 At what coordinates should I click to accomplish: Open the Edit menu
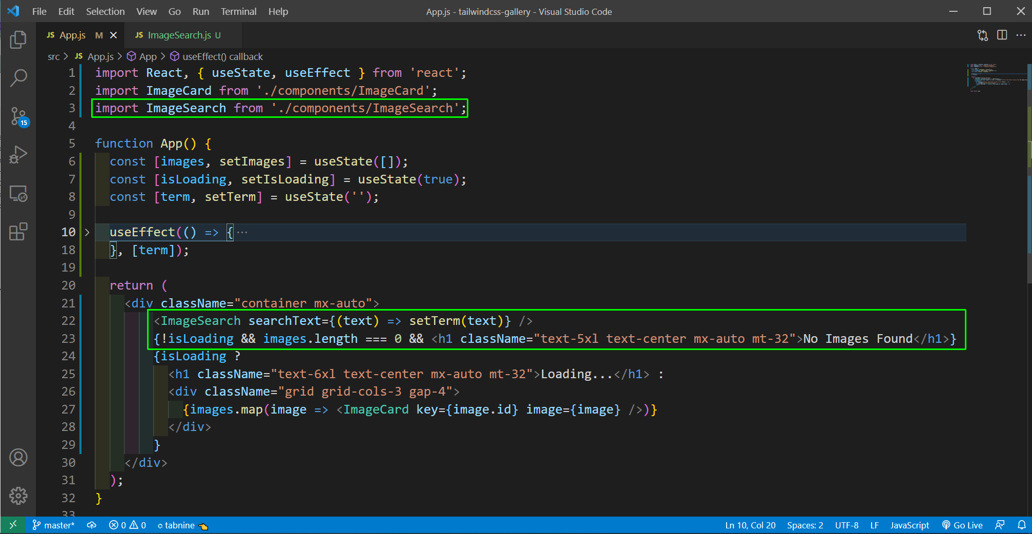click(66, 11)
